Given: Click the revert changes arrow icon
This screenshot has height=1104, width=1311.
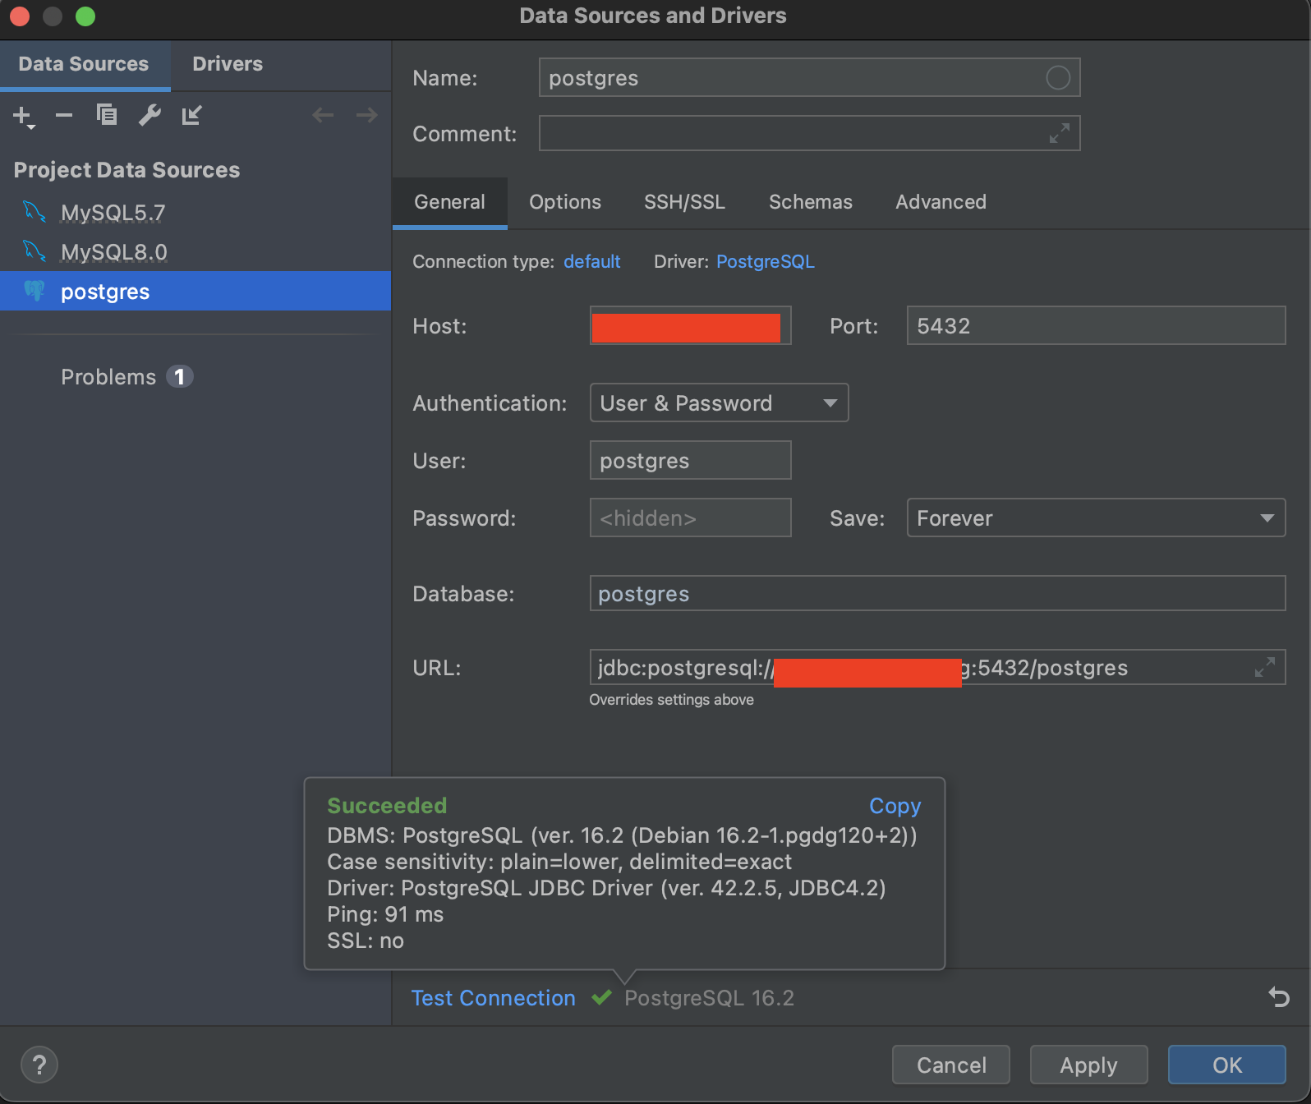Looking at the screenshot, I should click(1278, 997).
